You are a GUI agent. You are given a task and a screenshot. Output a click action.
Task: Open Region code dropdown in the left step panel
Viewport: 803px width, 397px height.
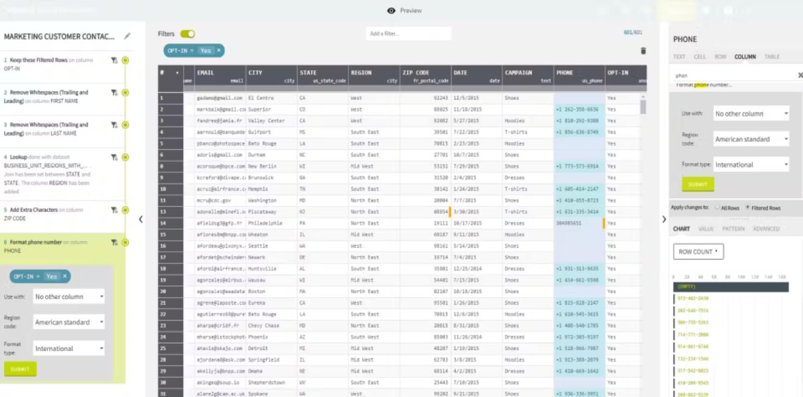(69, 322)
